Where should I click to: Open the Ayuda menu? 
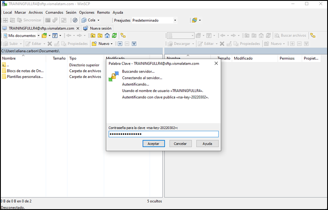(x=118, y=12)
